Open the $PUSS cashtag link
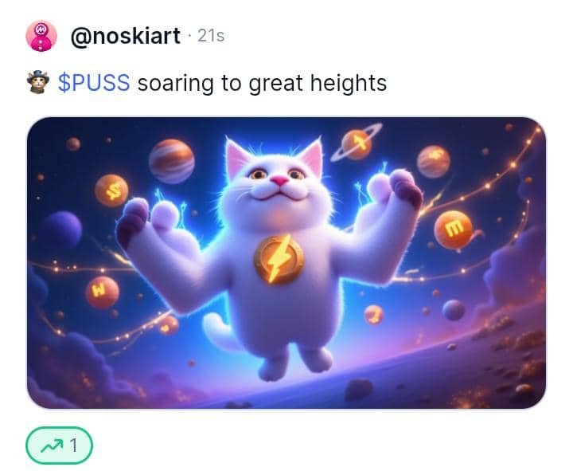Image resolution: width=573 pixels, height=471 pixels. [x=94, y=83]
